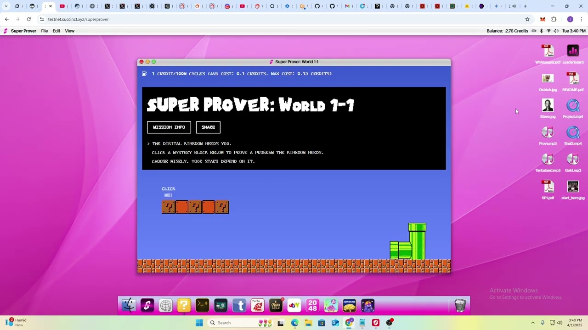
Task: Open the Whitepaper.pdf desktop file
Action: [x=548, y=54]
